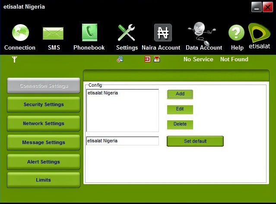Viewport: 276px width, 204px height.
Task: Click the signal antenna status icon
Action: pyautogui.click(x=14, y=60)
